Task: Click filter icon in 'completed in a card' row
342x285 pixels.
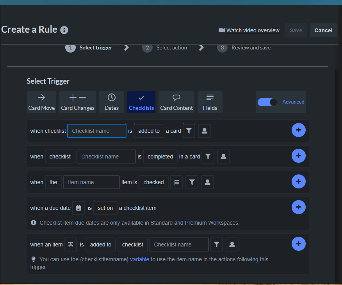Action: click(208, 157)
